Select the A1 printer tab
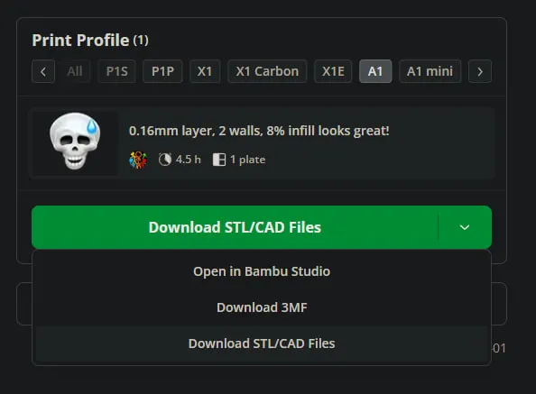This screenshot has height=394, width=536. 375,71
